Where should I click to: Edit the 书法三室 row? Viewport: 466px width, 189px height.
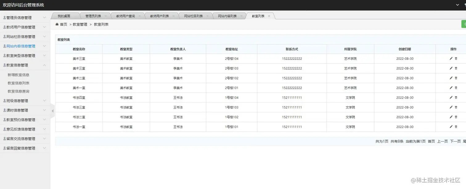(x=451, y=107)
